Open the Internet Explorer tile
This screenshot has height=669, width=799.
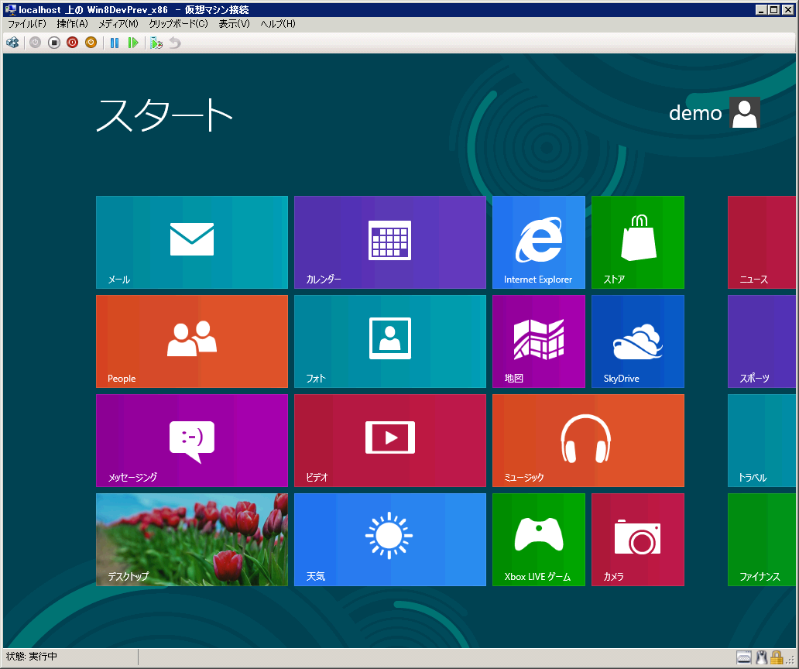[x=538, y=242]
